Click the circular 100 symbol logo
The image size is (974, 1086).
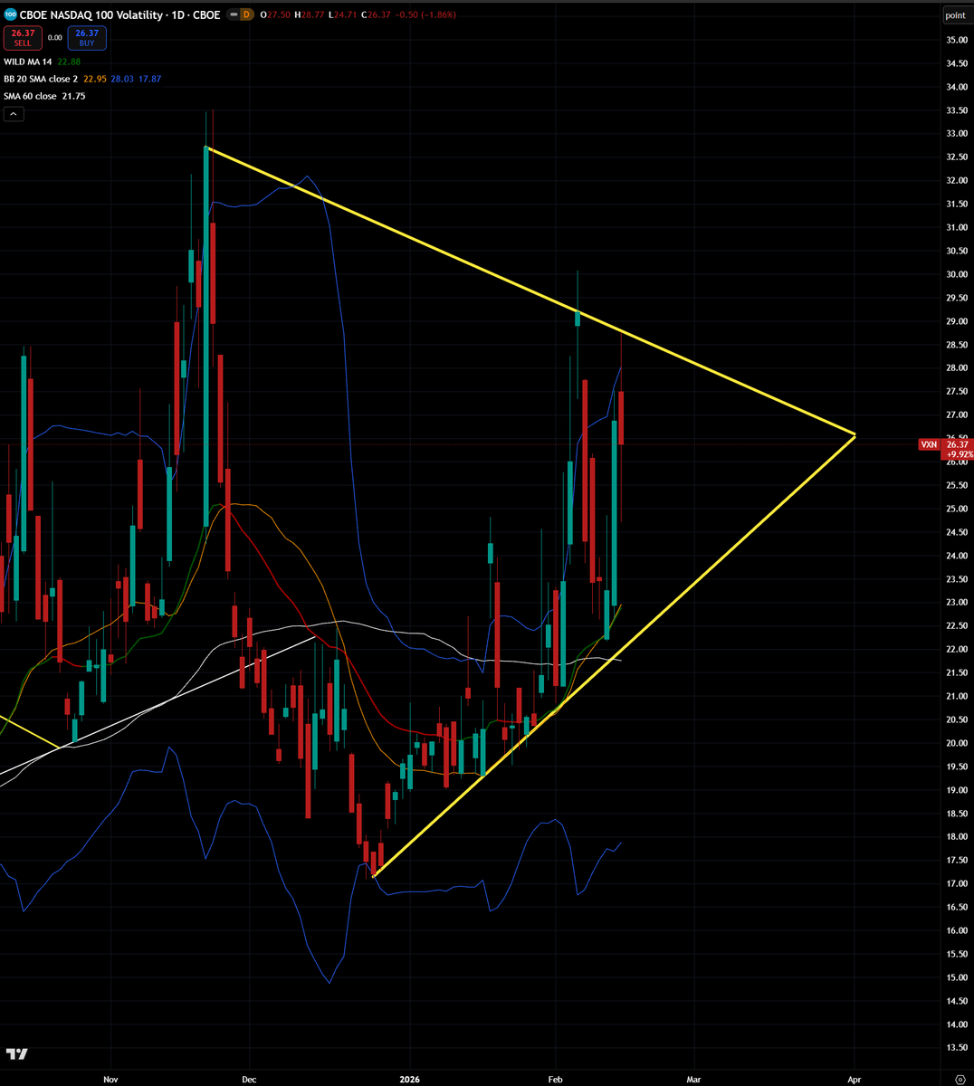point(10,14)
